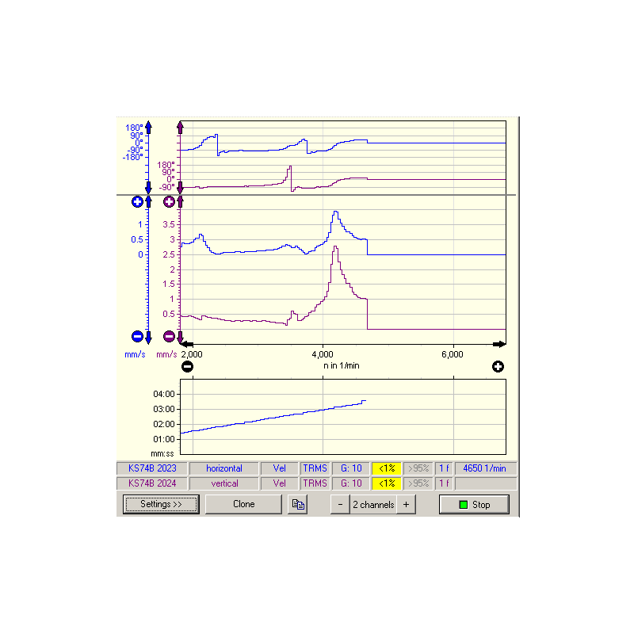Click yellow <1% indicator in vertical row

(387, 483)
